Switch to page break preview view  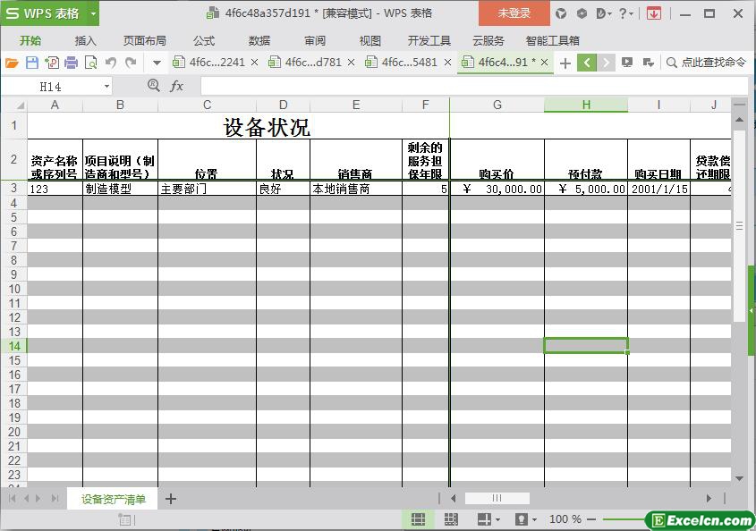click(451, 519)
